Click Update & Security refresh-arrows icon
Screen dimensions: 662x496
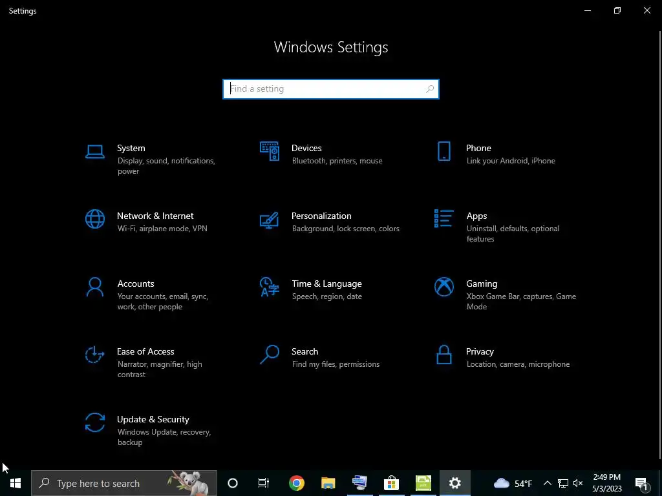pyautogui.click(x=94, y=422)
